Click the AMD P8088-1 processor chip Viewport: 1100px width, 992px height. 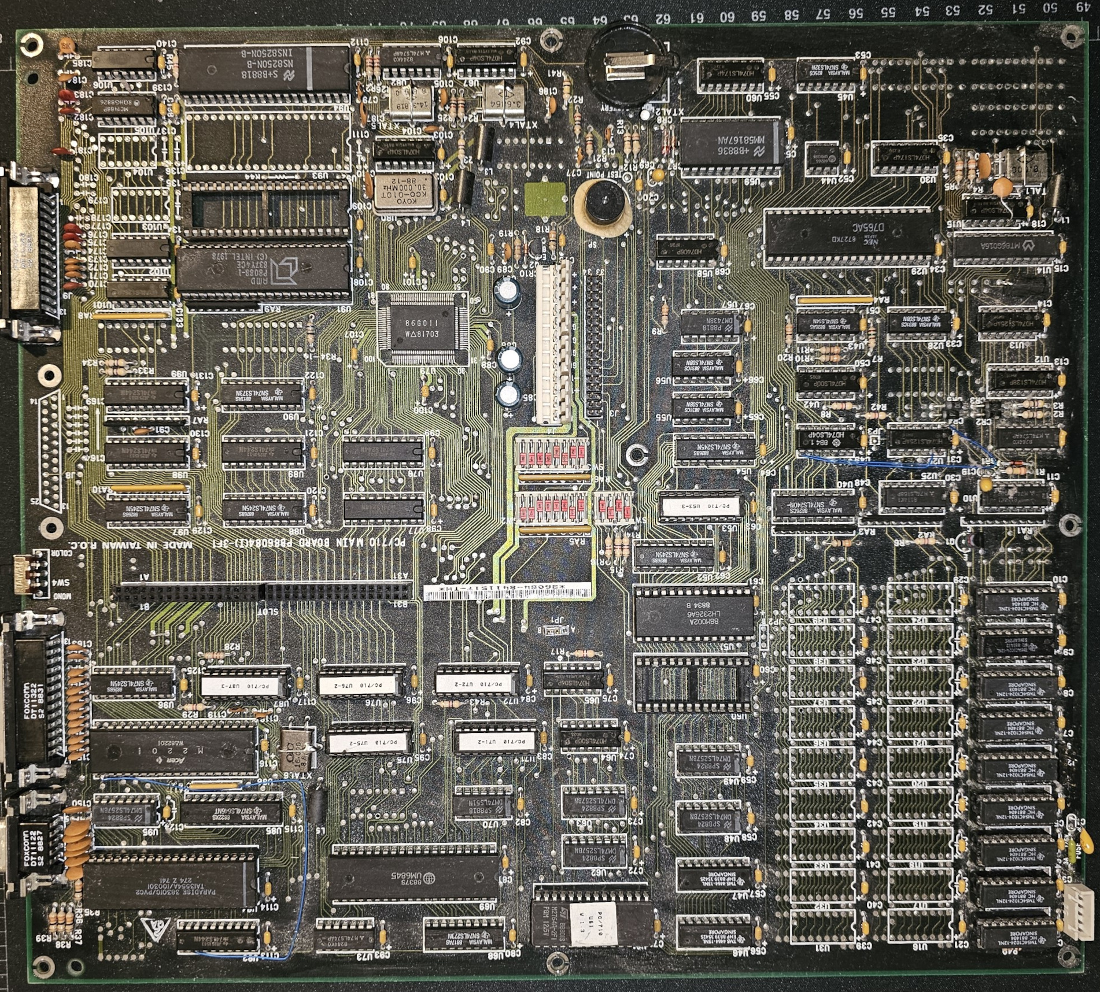pos(264,273)
